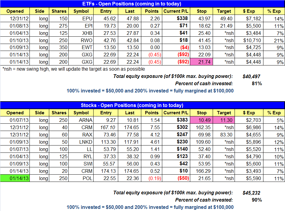Click Stocks percent of cash invested 90%
The image size is (285, 211).
(x=257, y=200)
